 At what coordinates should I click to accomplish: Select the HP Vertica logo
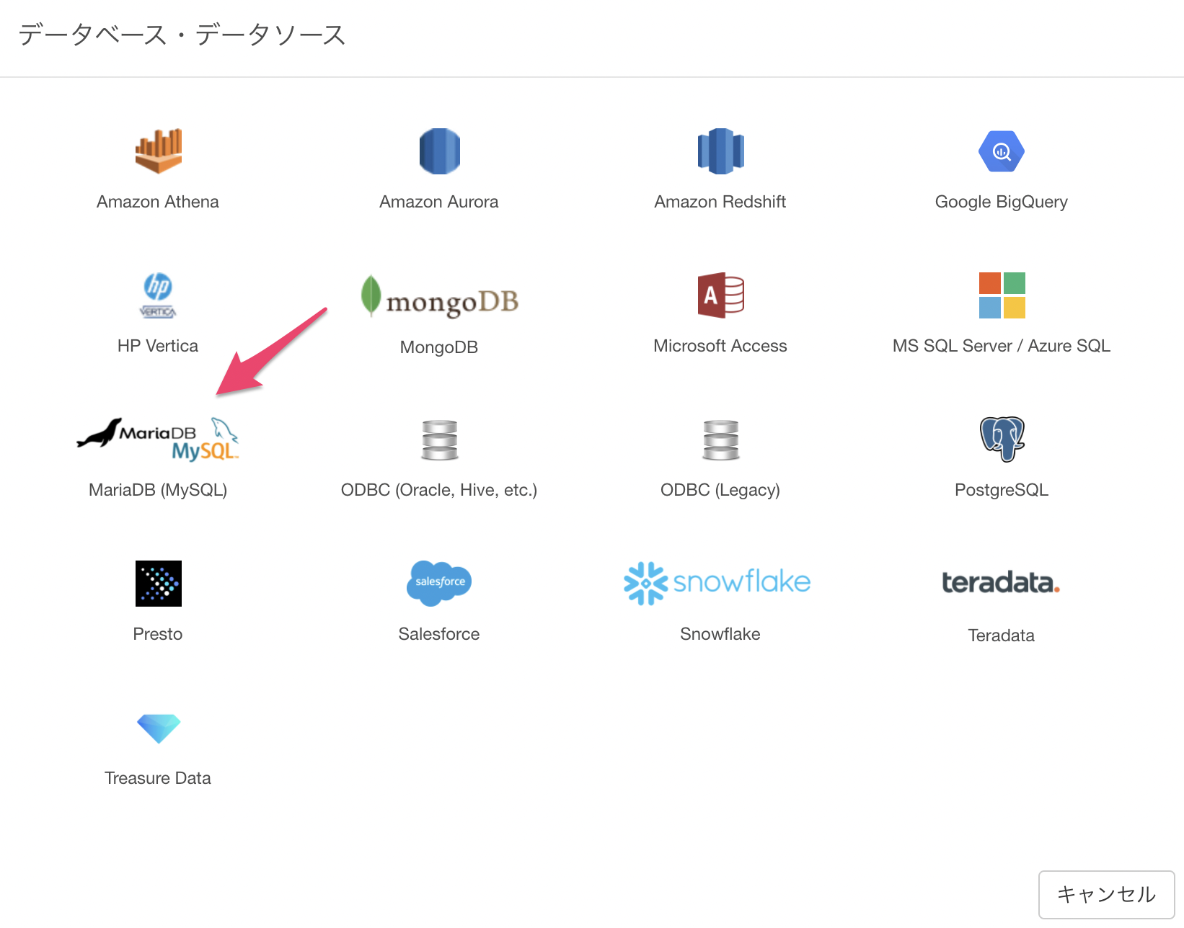[x=158, y=295]
